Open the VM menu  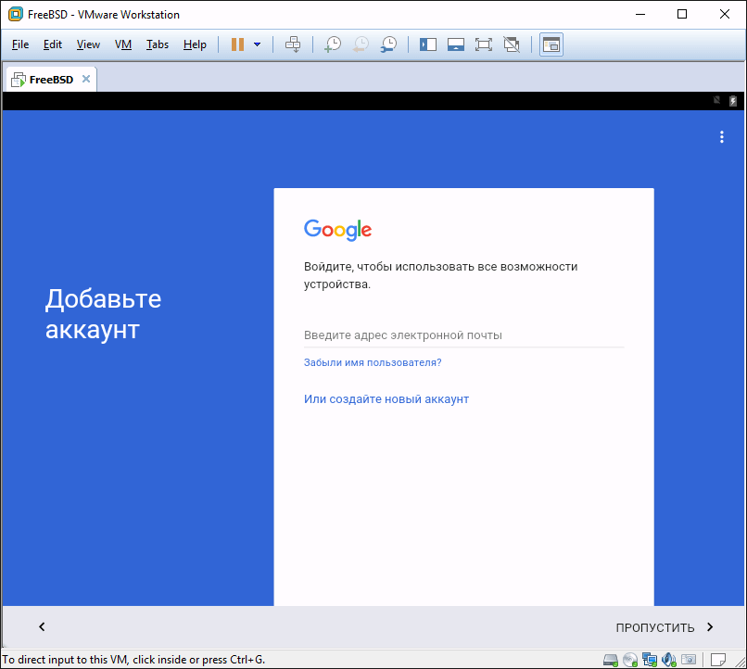point(123,44)
